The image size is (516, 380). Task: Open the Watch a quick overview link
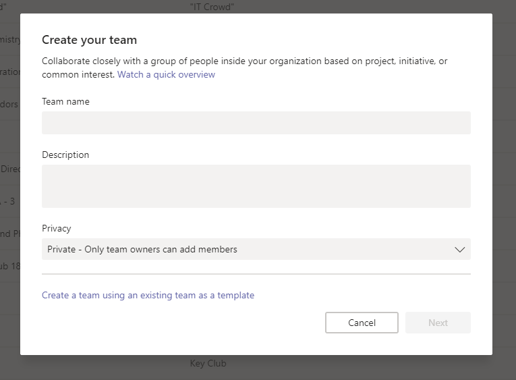pyautogui.click(x=166, y=74)
